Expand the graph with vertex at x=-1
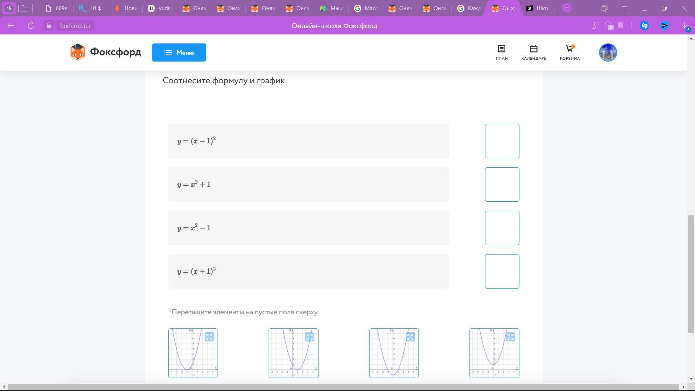This screenshot has height=391, width=695. [209, 337]
